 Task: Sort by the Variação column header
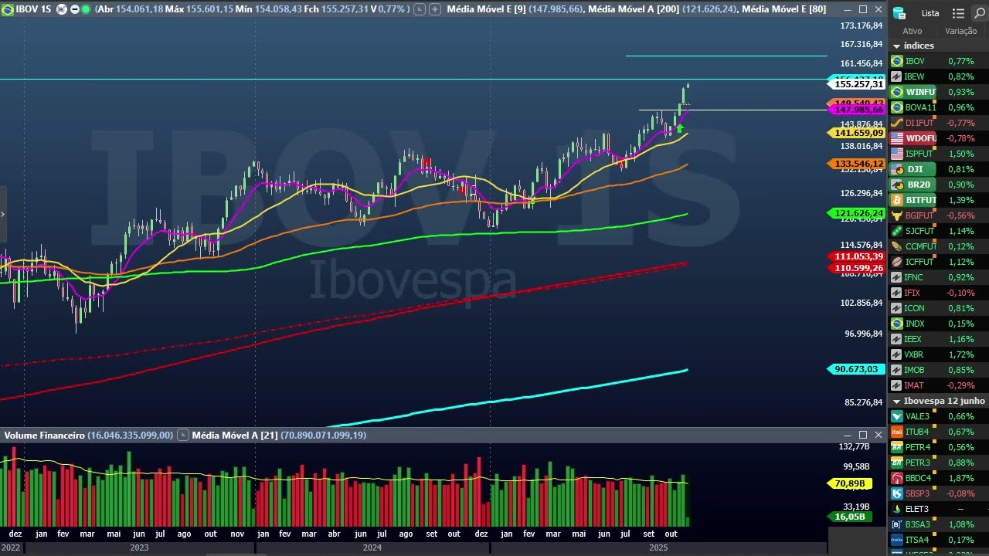pyautogui.click(x=960, y=31)
